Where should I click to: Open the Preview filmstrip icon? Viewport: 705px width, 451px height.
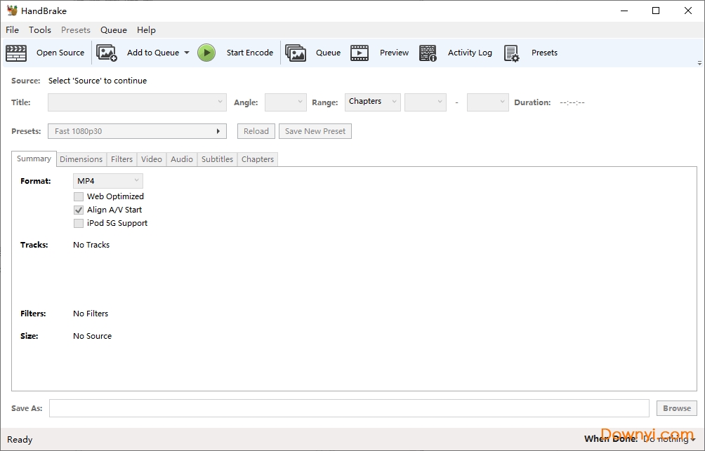tap(360, 53)
